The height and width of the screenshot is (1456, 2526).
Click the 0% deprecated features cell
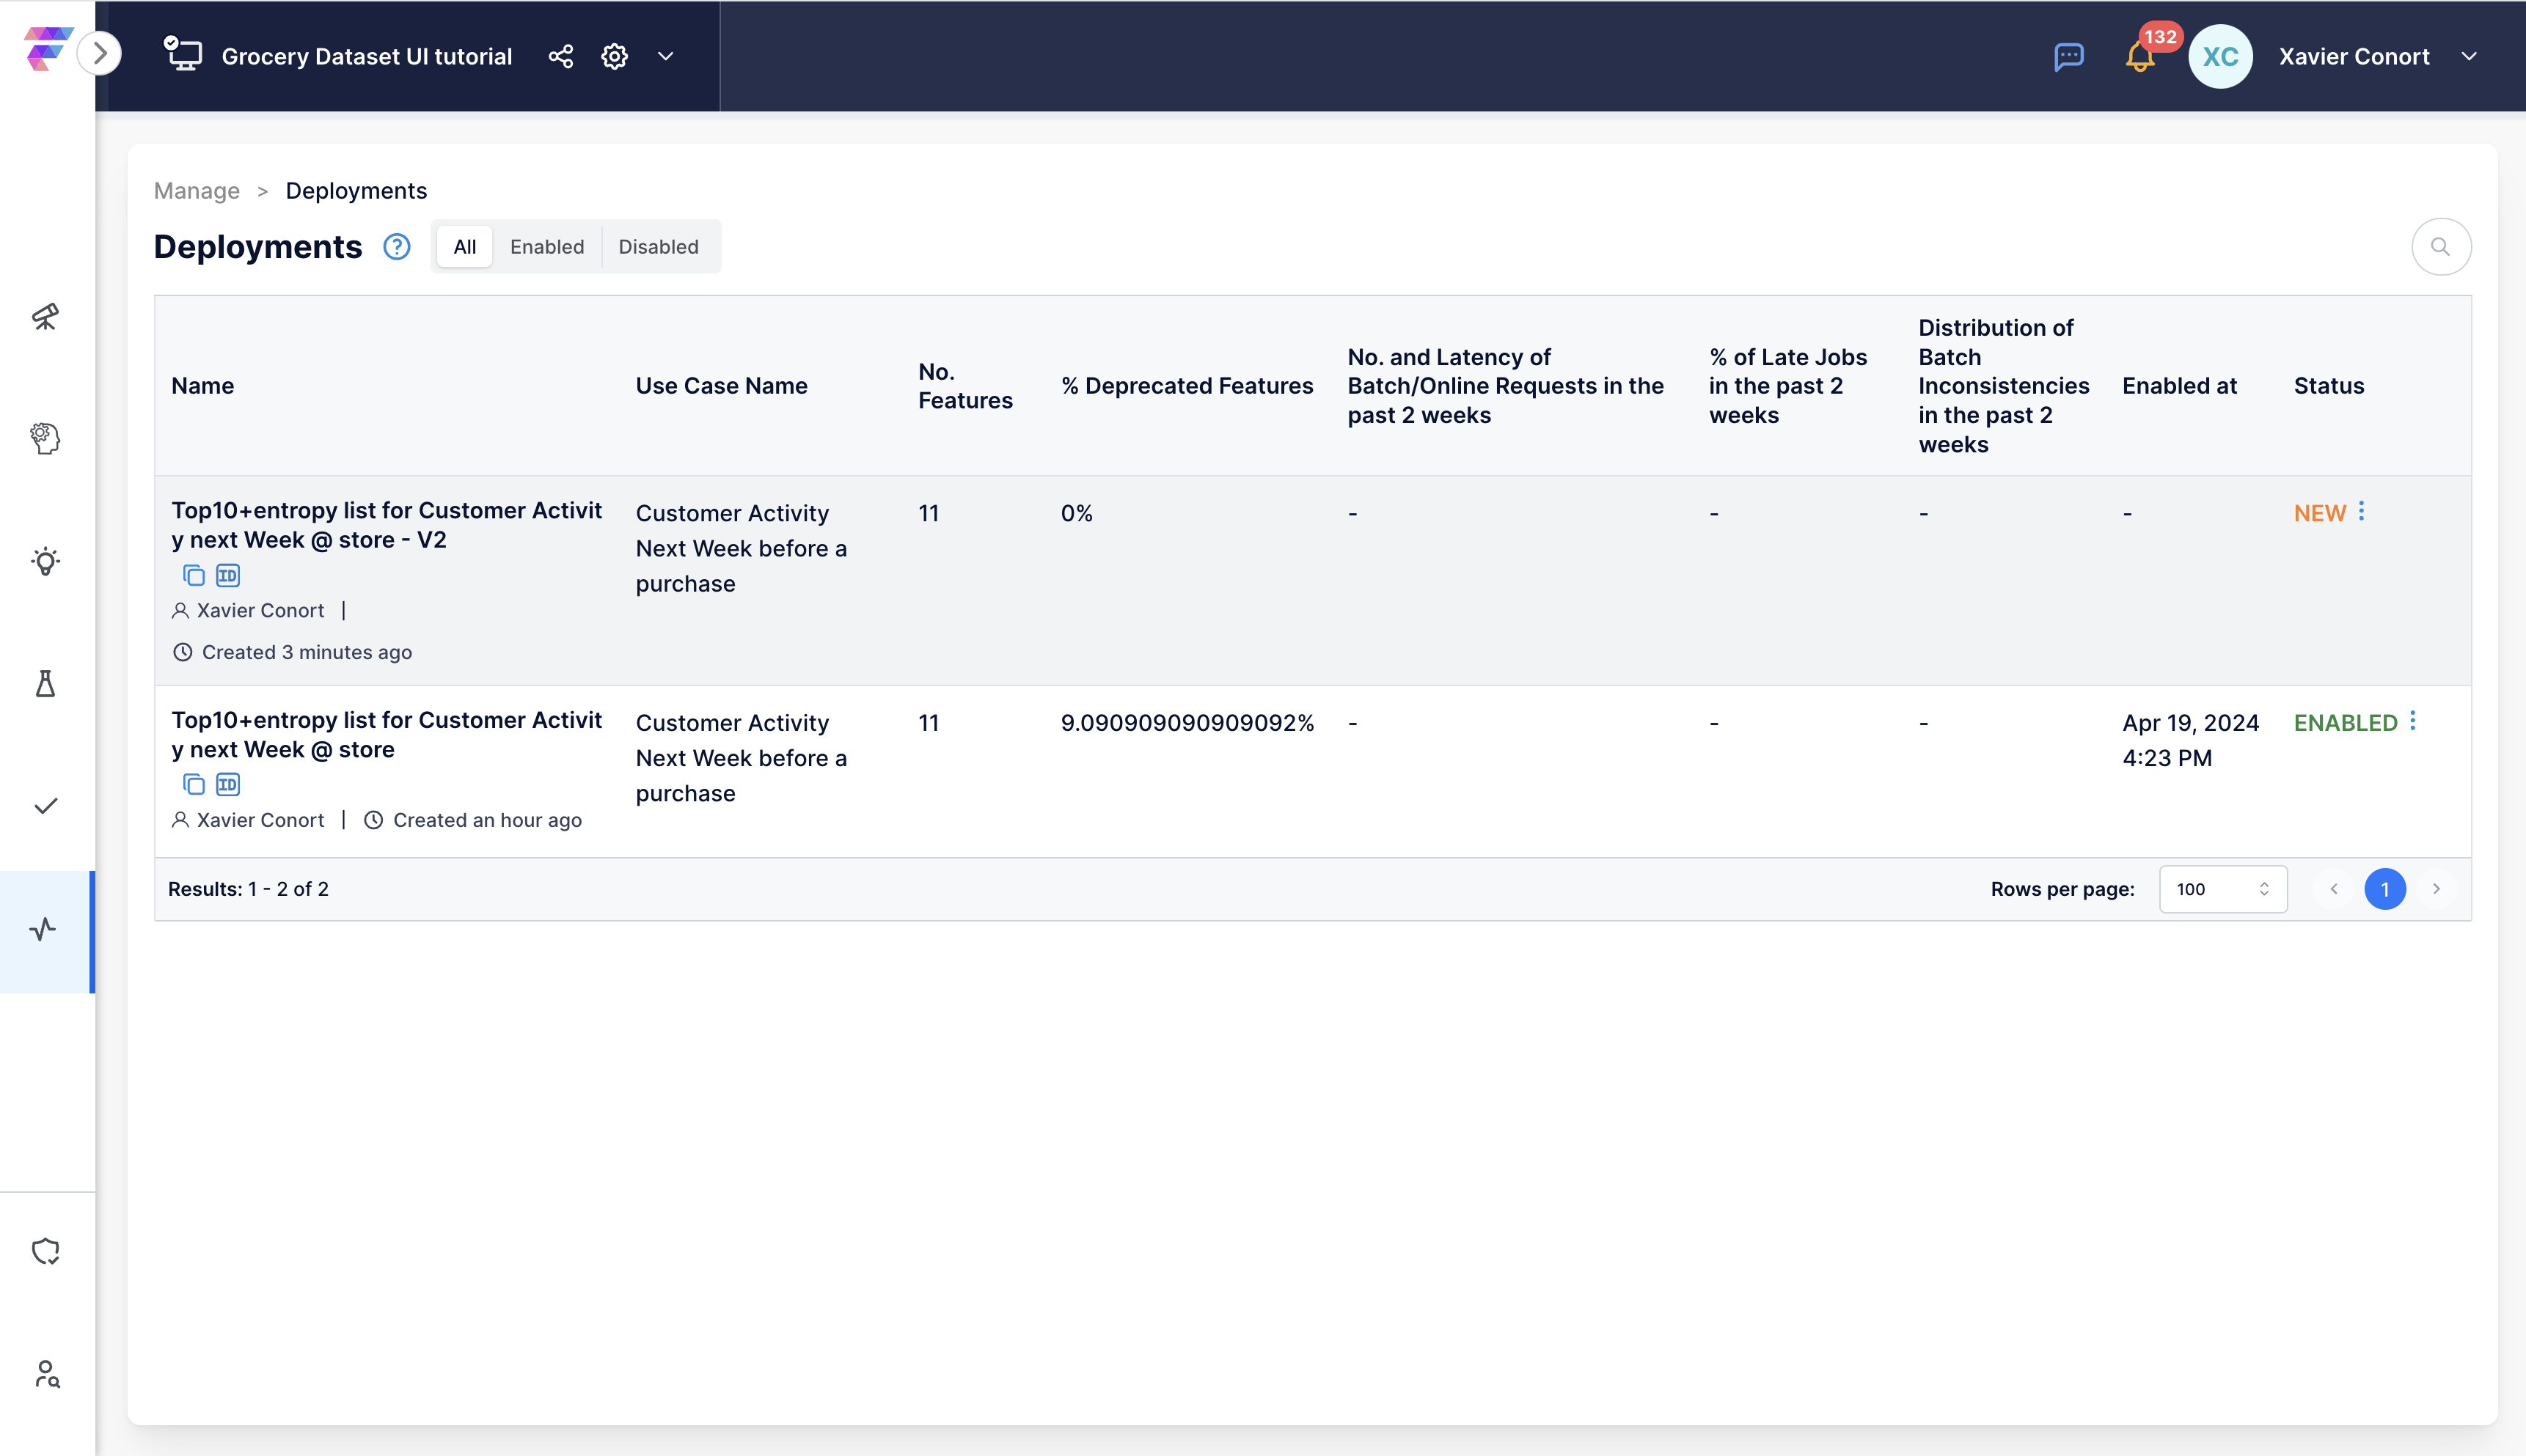coord(1077,513)
